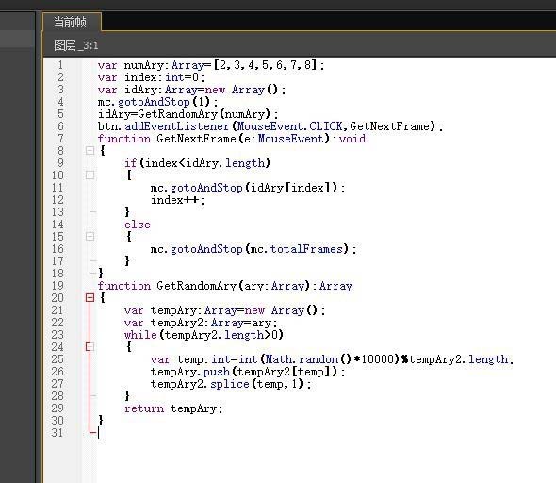This screenshot has width=556, height=483.
Task: Select the 图层_3:1 script entry
Action: coord(76,45)
